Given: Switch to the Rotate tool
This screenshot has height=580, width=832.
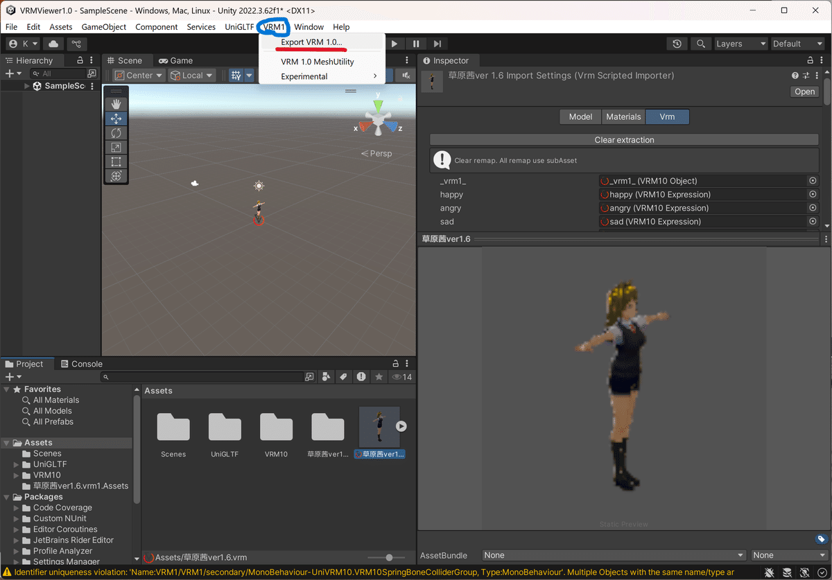Looking at the screenshot, I should point(116,132).
